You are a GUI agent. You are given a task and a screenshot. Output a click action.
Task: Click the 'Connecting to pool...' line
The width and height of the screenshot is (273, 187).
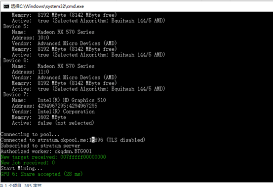click(x=30, y=134)
